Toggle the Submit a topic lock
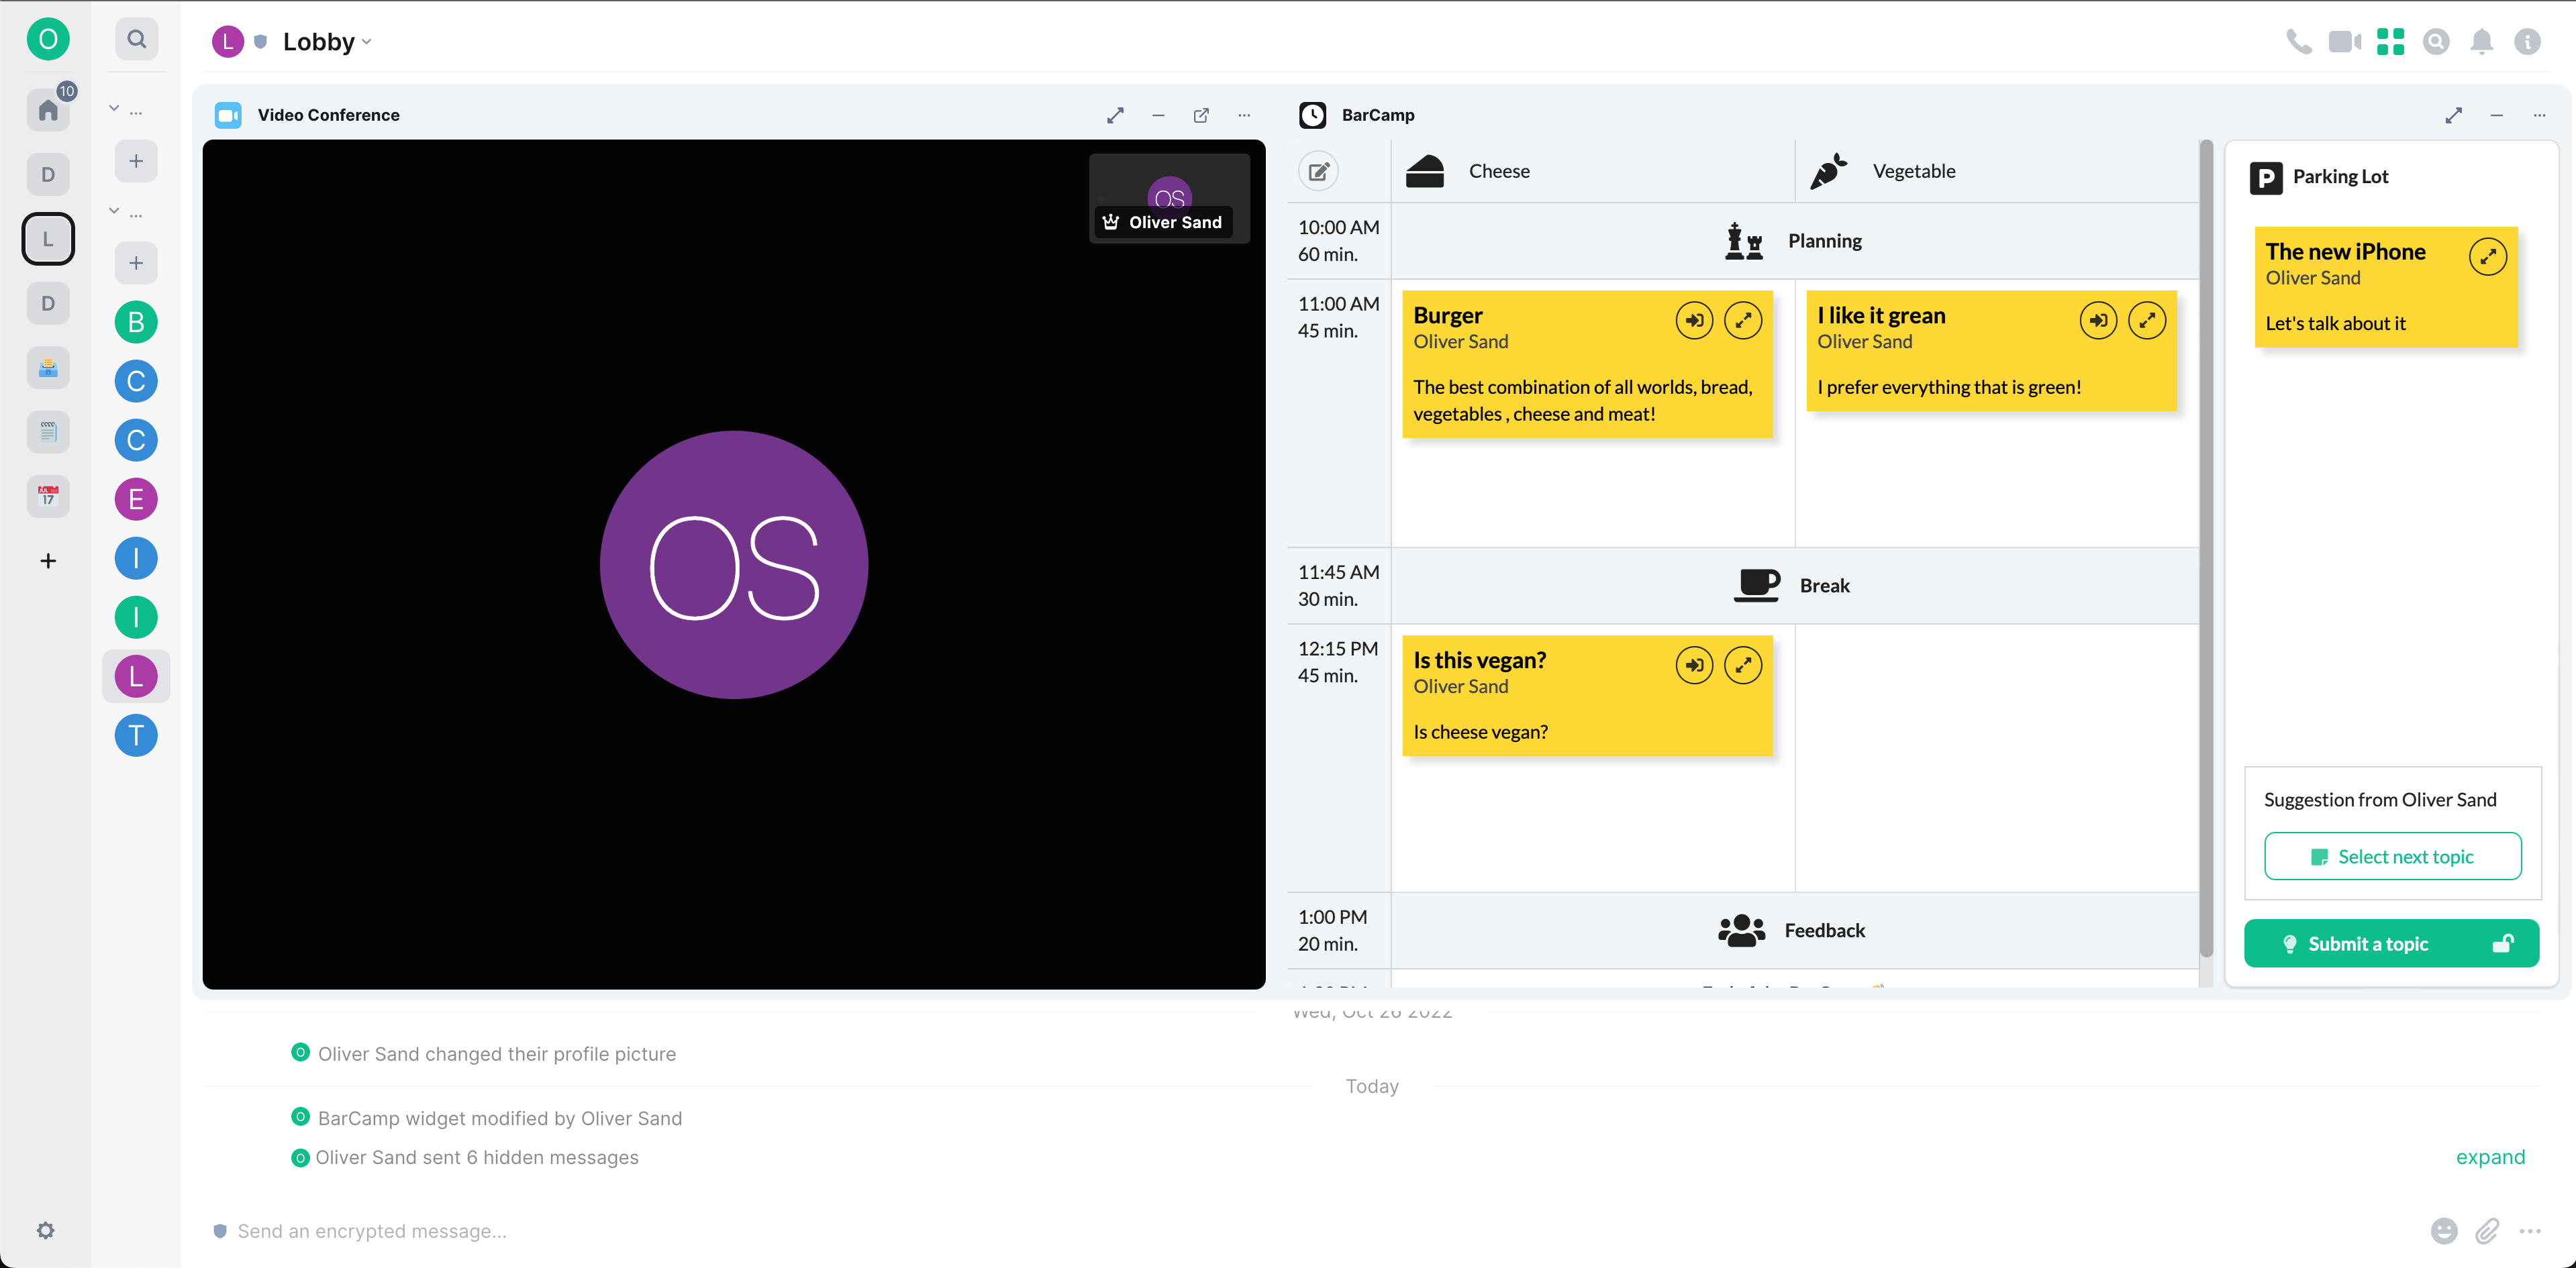The height and width of the screenshot is (1268, 2576). (2502, 943)
